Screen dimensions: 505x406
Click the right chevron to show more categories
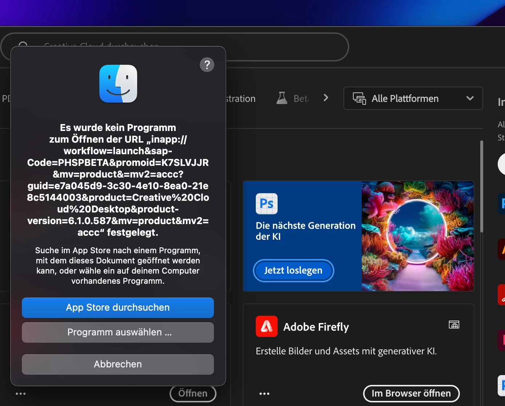326,97
